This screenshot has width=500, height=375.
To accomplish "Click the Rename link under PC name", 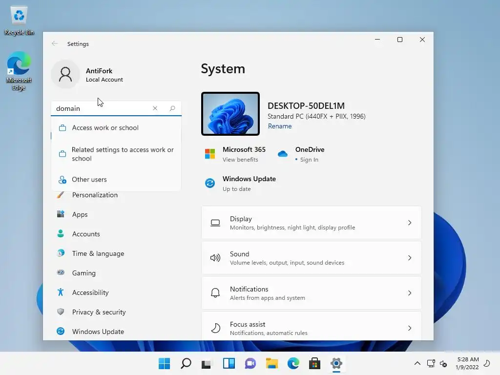I will (280, 126).
